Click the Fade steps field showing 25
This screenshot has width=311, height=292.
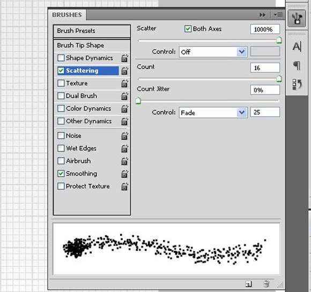(x=265, y=112)
